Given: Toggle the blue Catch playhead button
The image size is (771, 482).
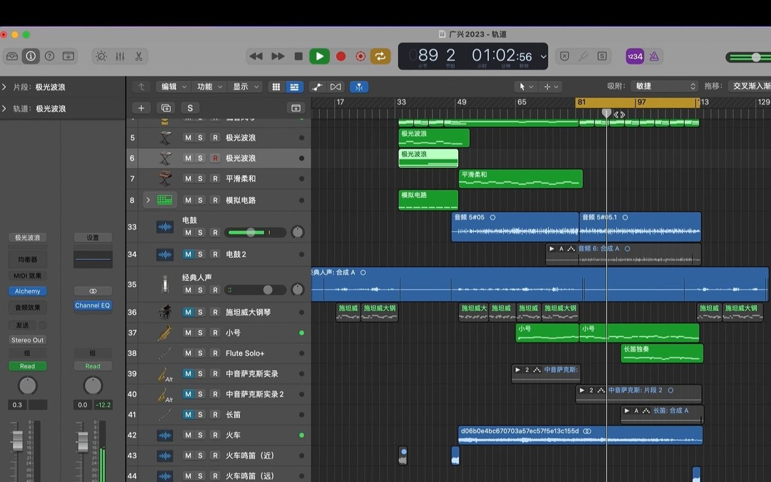Looking at the screenshot, I should (x=359, y=87).
